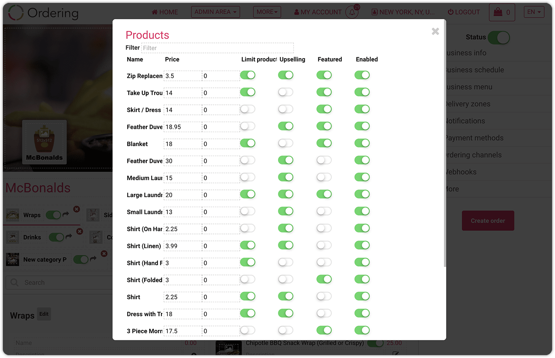Click the Products Filter input field
This screenshot has height=358, width=555.
click(x=217, y=48)
